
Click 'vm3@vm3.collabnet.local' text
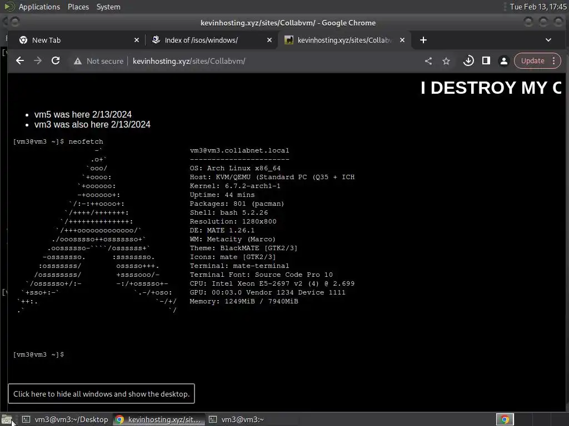[x=239, y=150]
